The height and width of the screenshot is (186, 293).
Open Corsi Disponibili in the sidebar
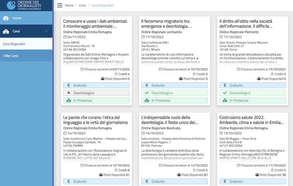pos(14,44)
